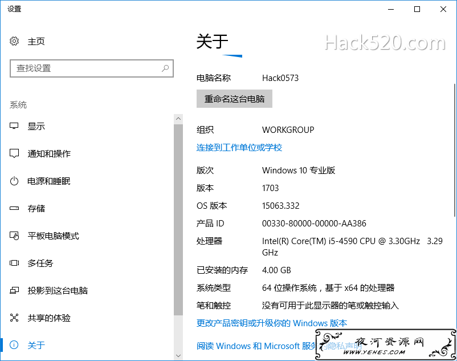This screenshot has width=457, height=361.
Task: Open 阅读 Windows 和 Microsoft 服务 link
Action: (256, 346)
